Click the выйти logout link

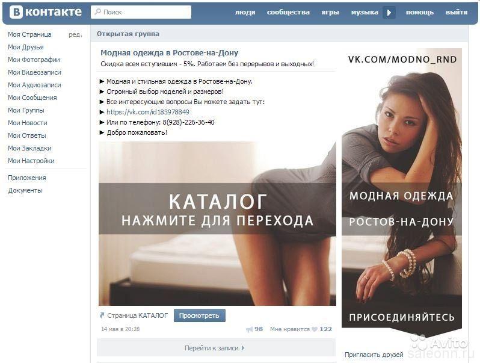(457, 12)
